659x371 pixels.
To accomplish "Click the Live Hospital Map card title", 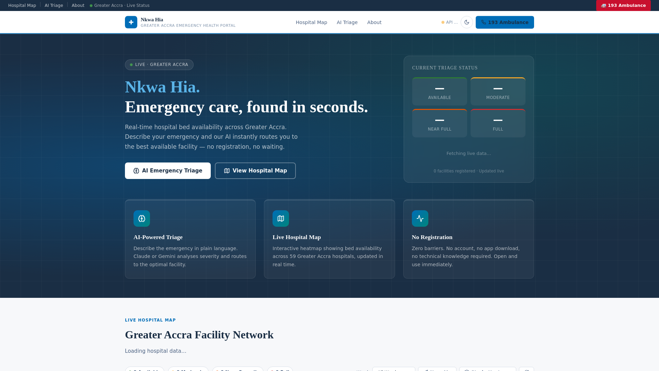I will 297,237.
